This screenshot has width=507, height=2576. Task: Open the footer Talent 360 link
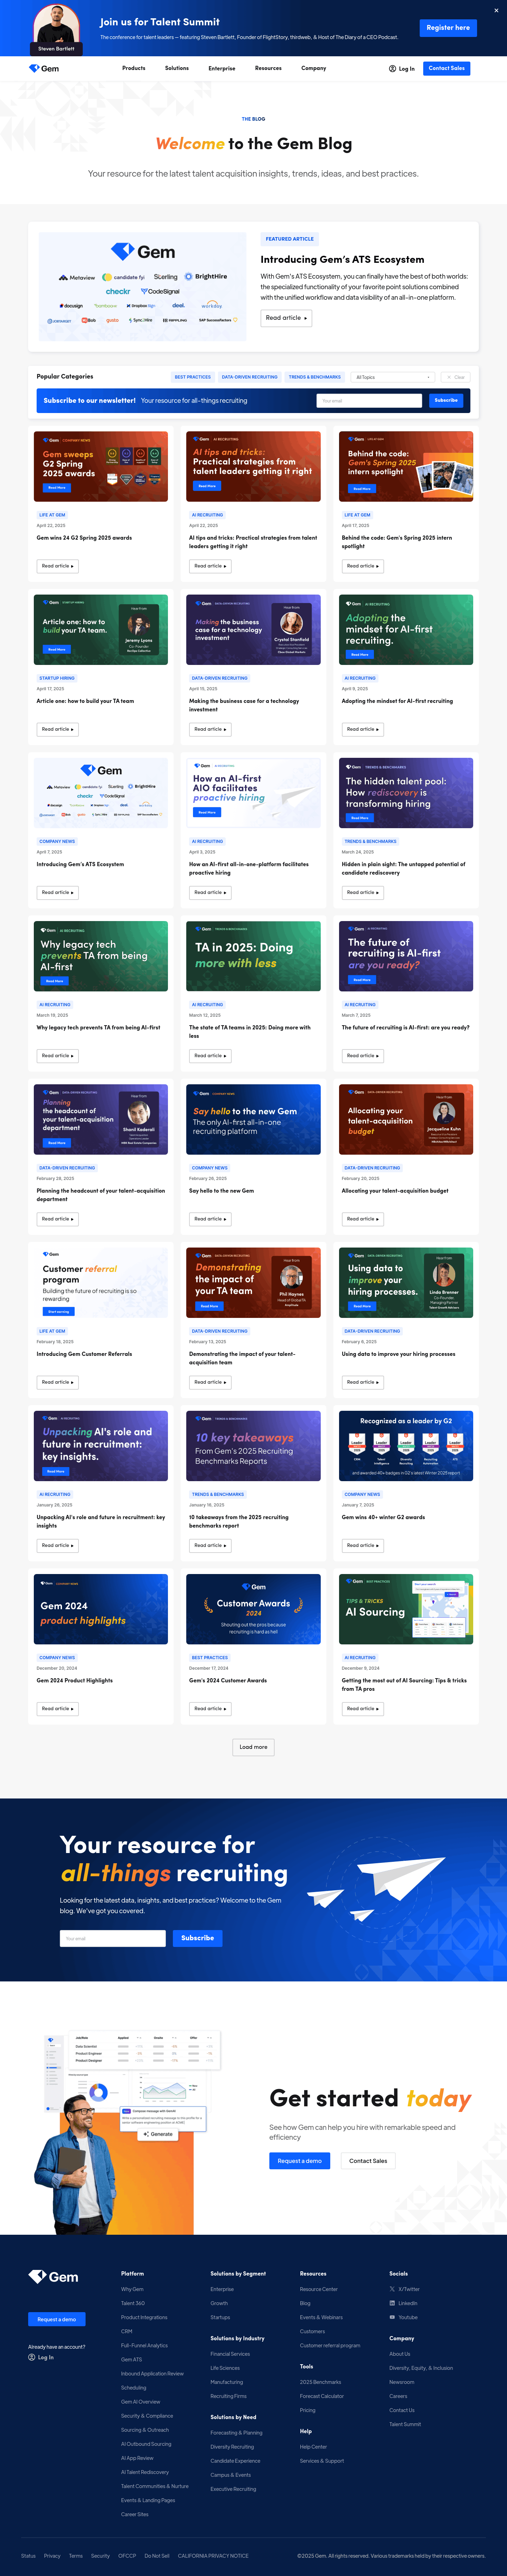click(133, 2303)
